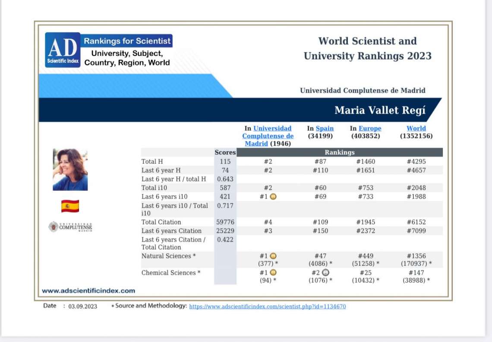Viewport: 492px width, 342px height.
Task: Click the World Last 6 year H rank #4657
Action: [x=416, y=171]
